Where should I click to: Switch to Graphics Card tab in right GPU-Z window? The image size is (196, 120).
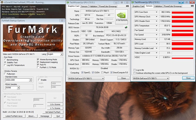click(138, 6)
